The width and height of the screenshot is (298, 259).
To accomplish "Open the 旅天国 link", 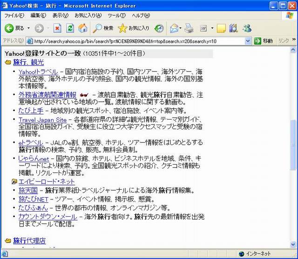I will [x=28, y=190].
